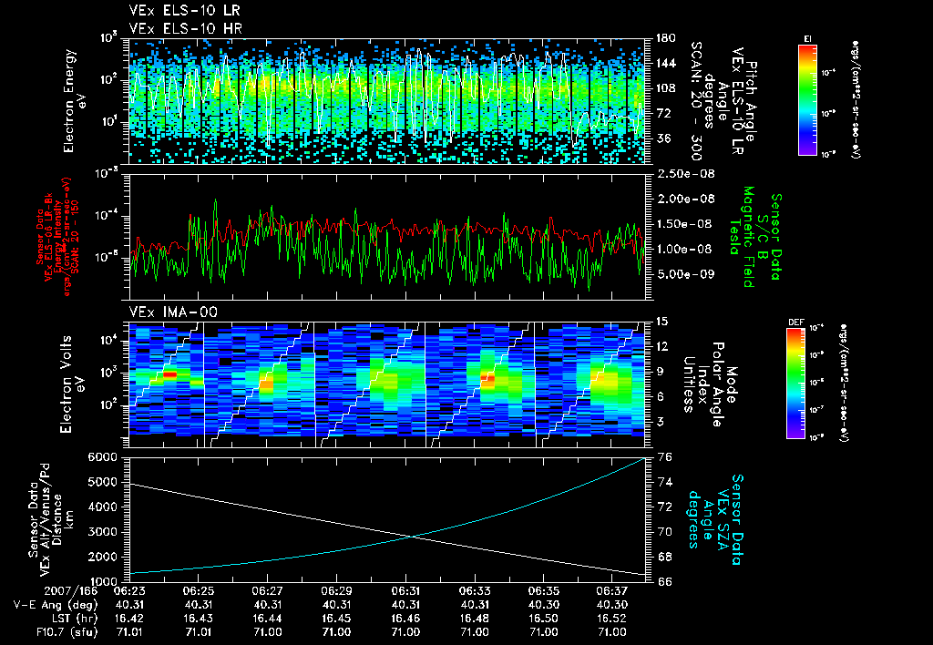This screenshot has width=933, height=645.
Task: Click the LST value '16.52'
Action: click(611, 619)
